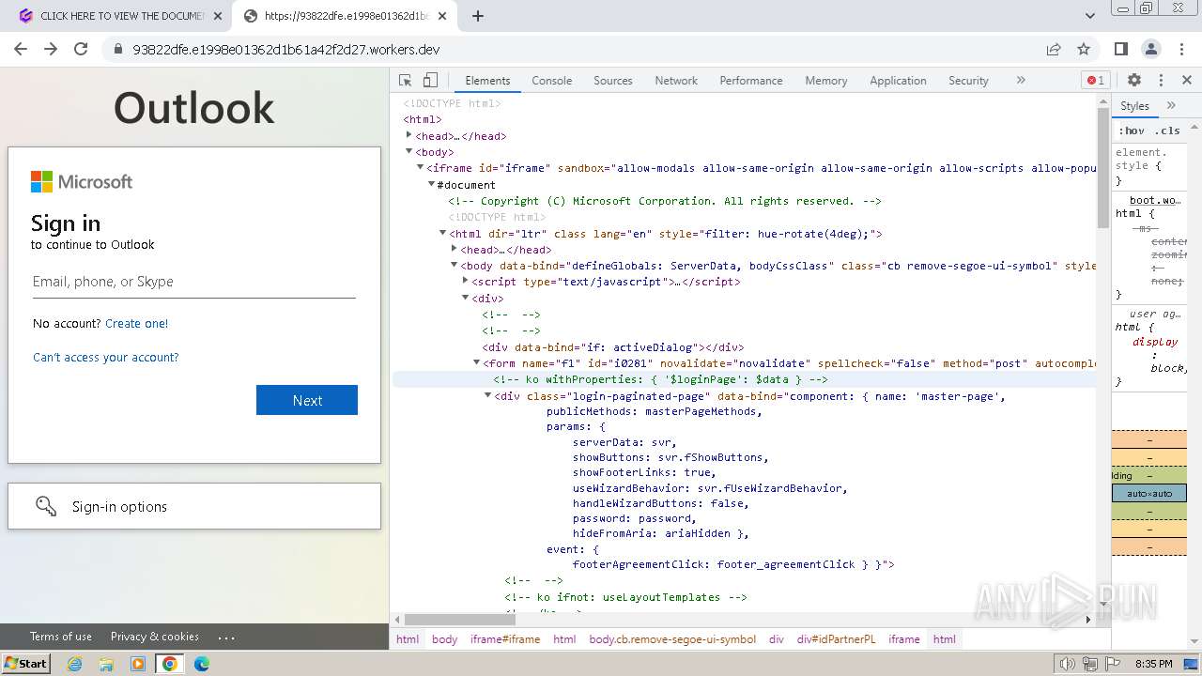Click the browser back arrow
This screenshot has height=676, width=1202.
tap(21, 49)
